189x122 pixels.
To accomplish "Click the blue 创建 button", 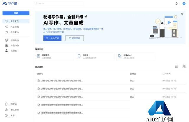I will point(16,13).
